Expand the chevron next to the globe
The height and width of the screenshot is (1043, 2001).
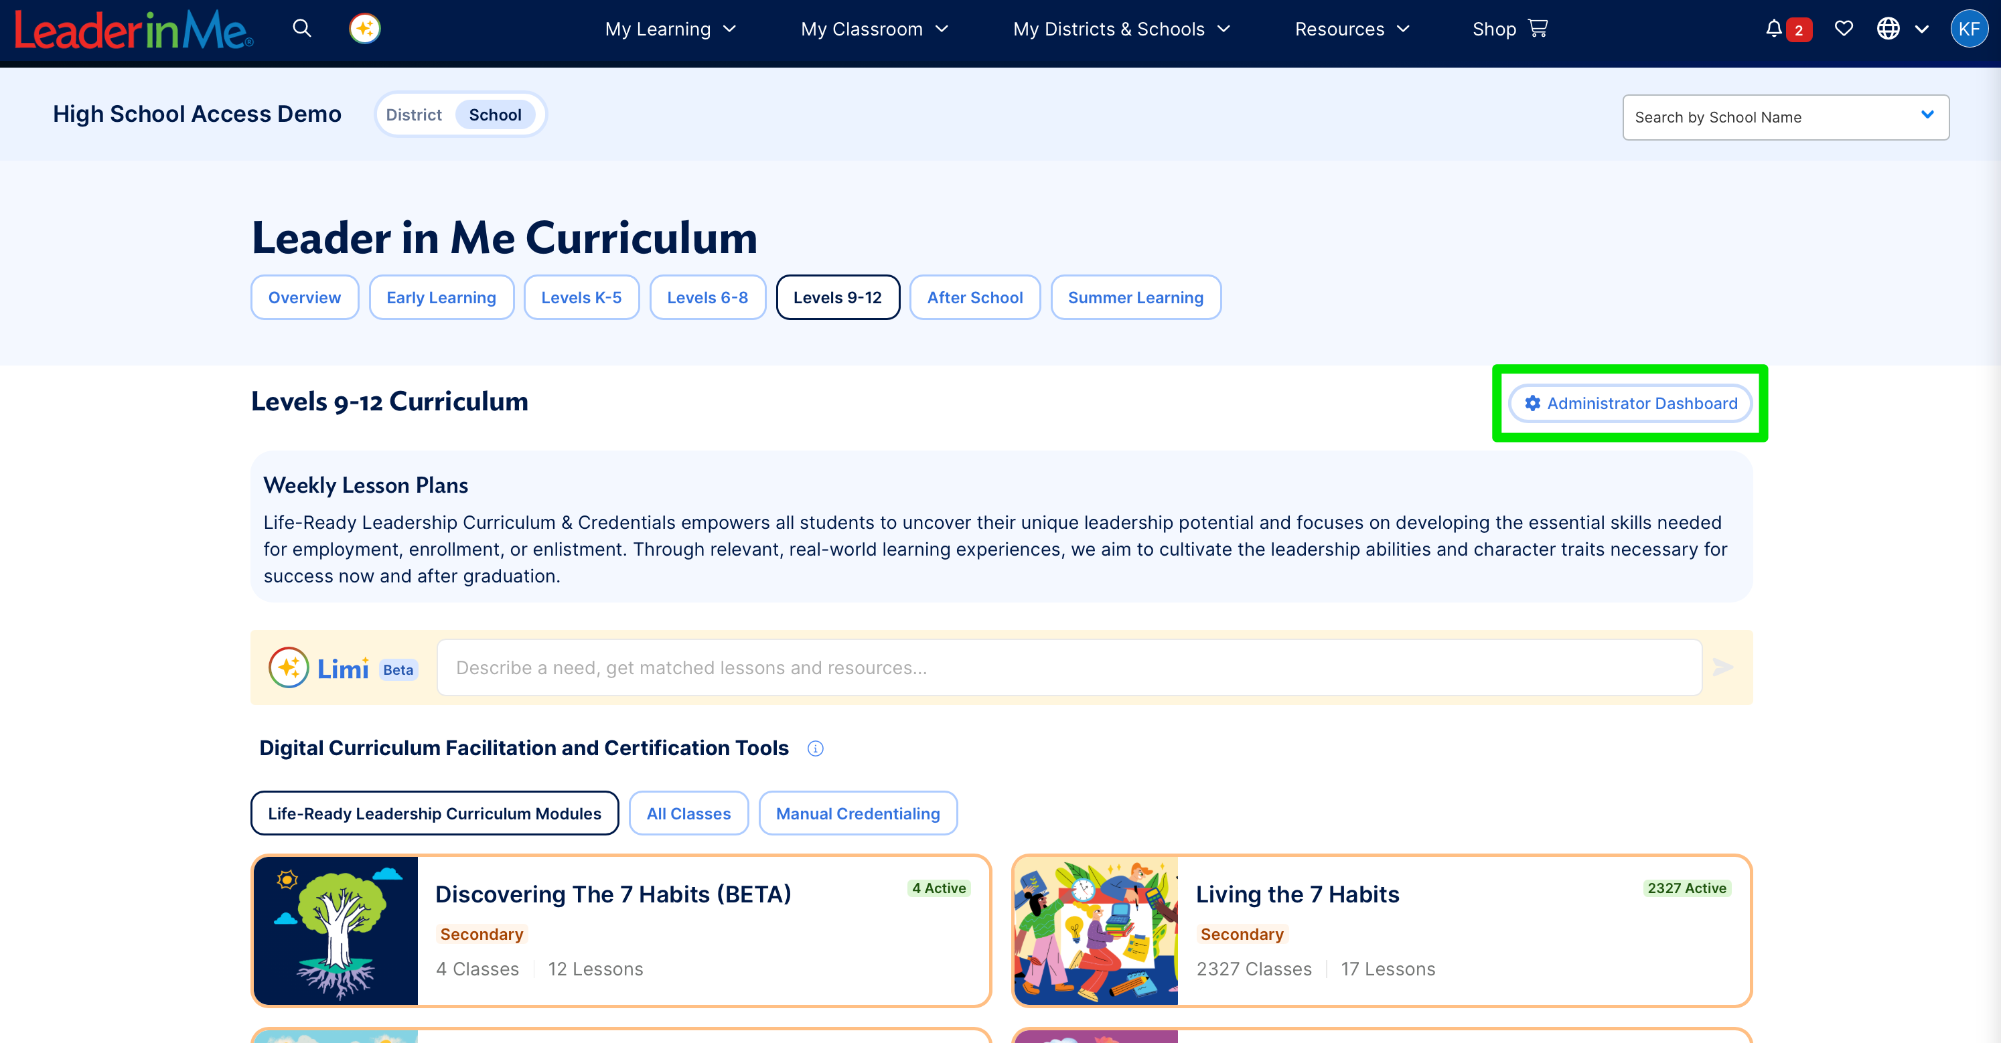click(1922, 29)
